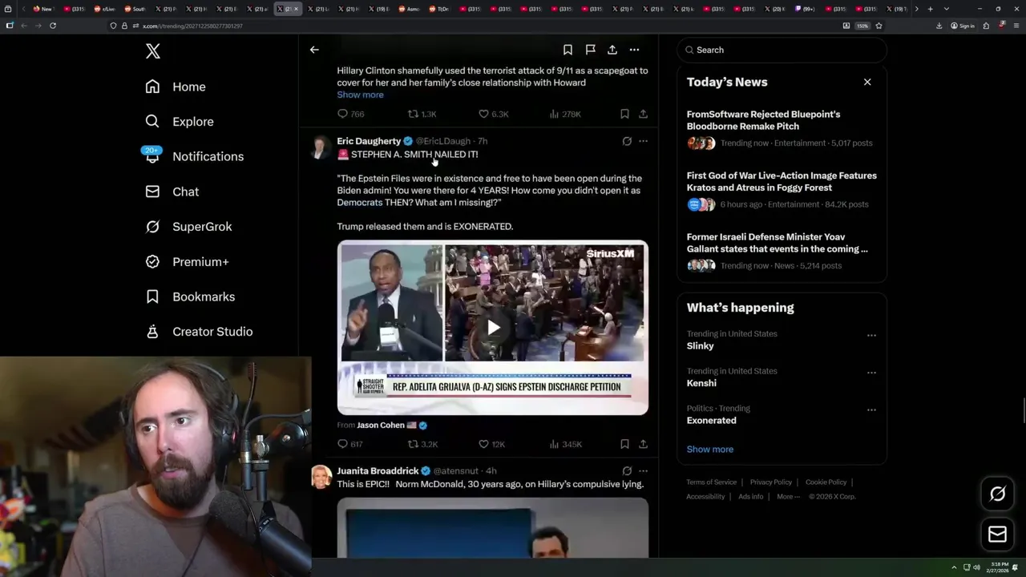1026x577 pixels.
Task: Show more under What's happening
Action: click(710, 450)
